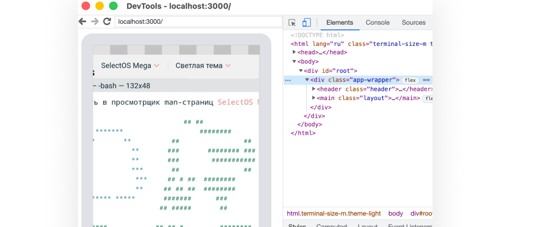Switch to the Elements tab
Viewport: 553px width, 227px height.
coord(340,23)
